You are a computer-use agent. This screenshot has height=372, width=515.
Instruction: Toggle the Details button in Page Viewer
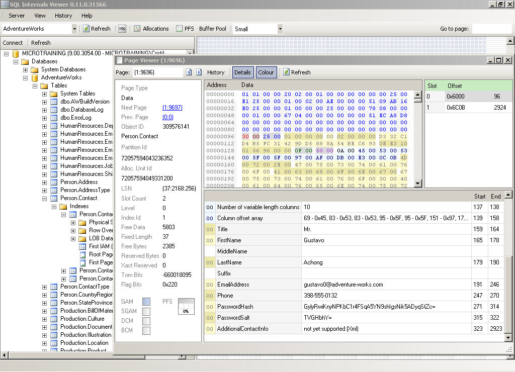click(242, 72)
